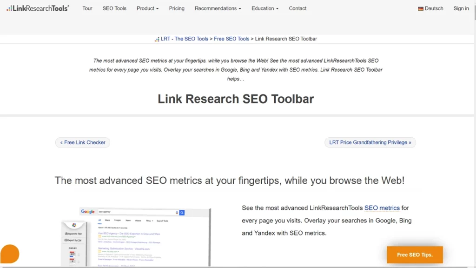Click the blue search icon in the screenshot
The width and height of the screenshot is (476, 268).
click(x=182, y=213)
